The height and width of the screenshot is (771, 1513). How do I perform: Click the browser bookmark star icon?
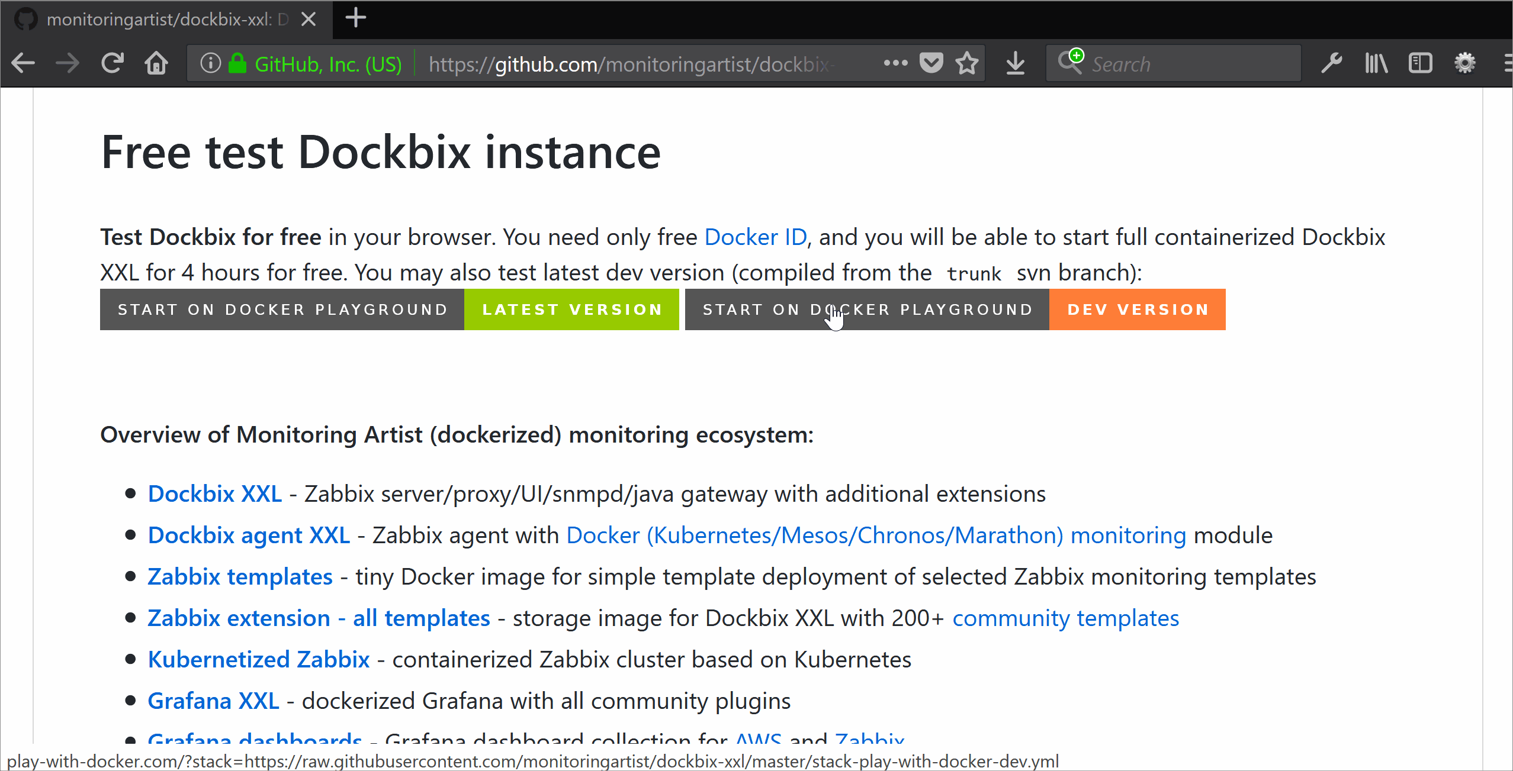(967, 64)
